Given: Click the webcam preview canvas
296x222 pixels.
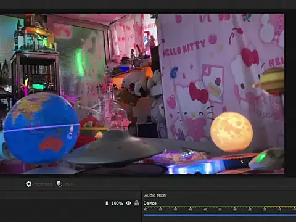Looking at the screenshot, I should point(142,94).
